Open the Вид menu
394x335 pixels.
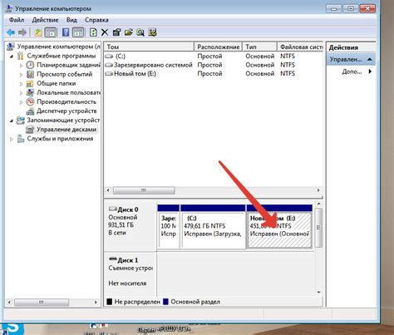[x=71, y=20]
